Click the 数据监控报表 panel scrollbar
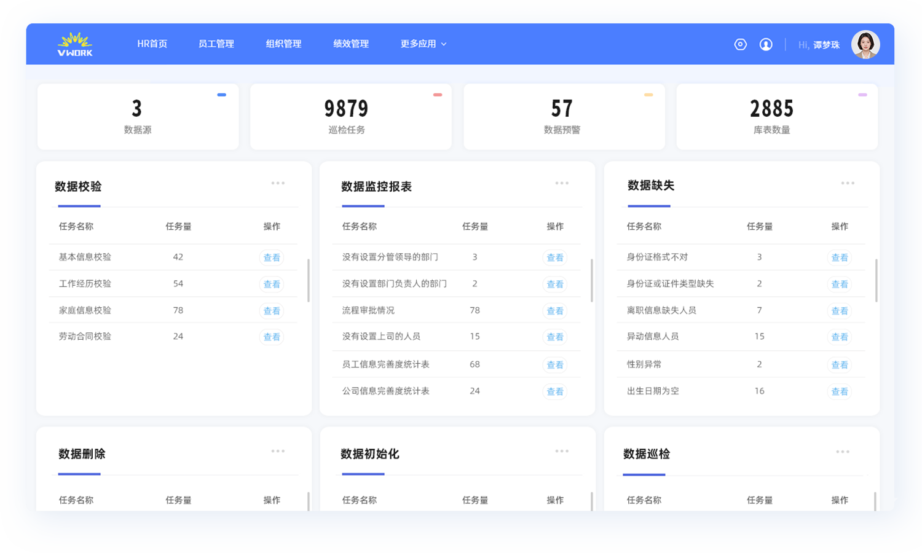Image resolution: width=922 pixels, height=553 pixels. 592,280
